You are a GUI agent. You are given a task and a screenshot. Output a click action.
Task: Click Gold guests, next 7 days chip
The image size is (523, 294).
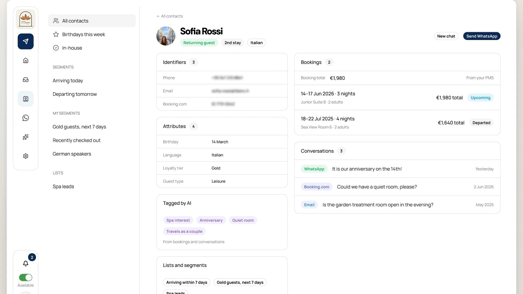tap(240, 282)
